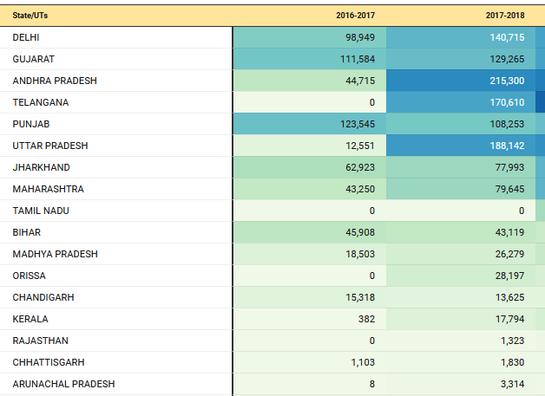The image size is (545, 396).
Task: Click Bihar's 2016-2017 value 45,908
Action: (x=360, y=232)
